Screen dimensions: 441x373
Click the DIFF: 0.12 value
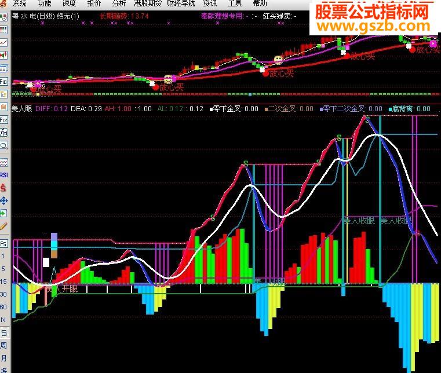pyautogui.click(x=52, y=109)
